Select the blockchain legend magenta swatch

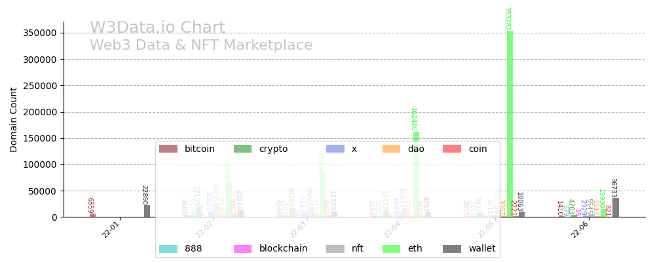point(243,249)
